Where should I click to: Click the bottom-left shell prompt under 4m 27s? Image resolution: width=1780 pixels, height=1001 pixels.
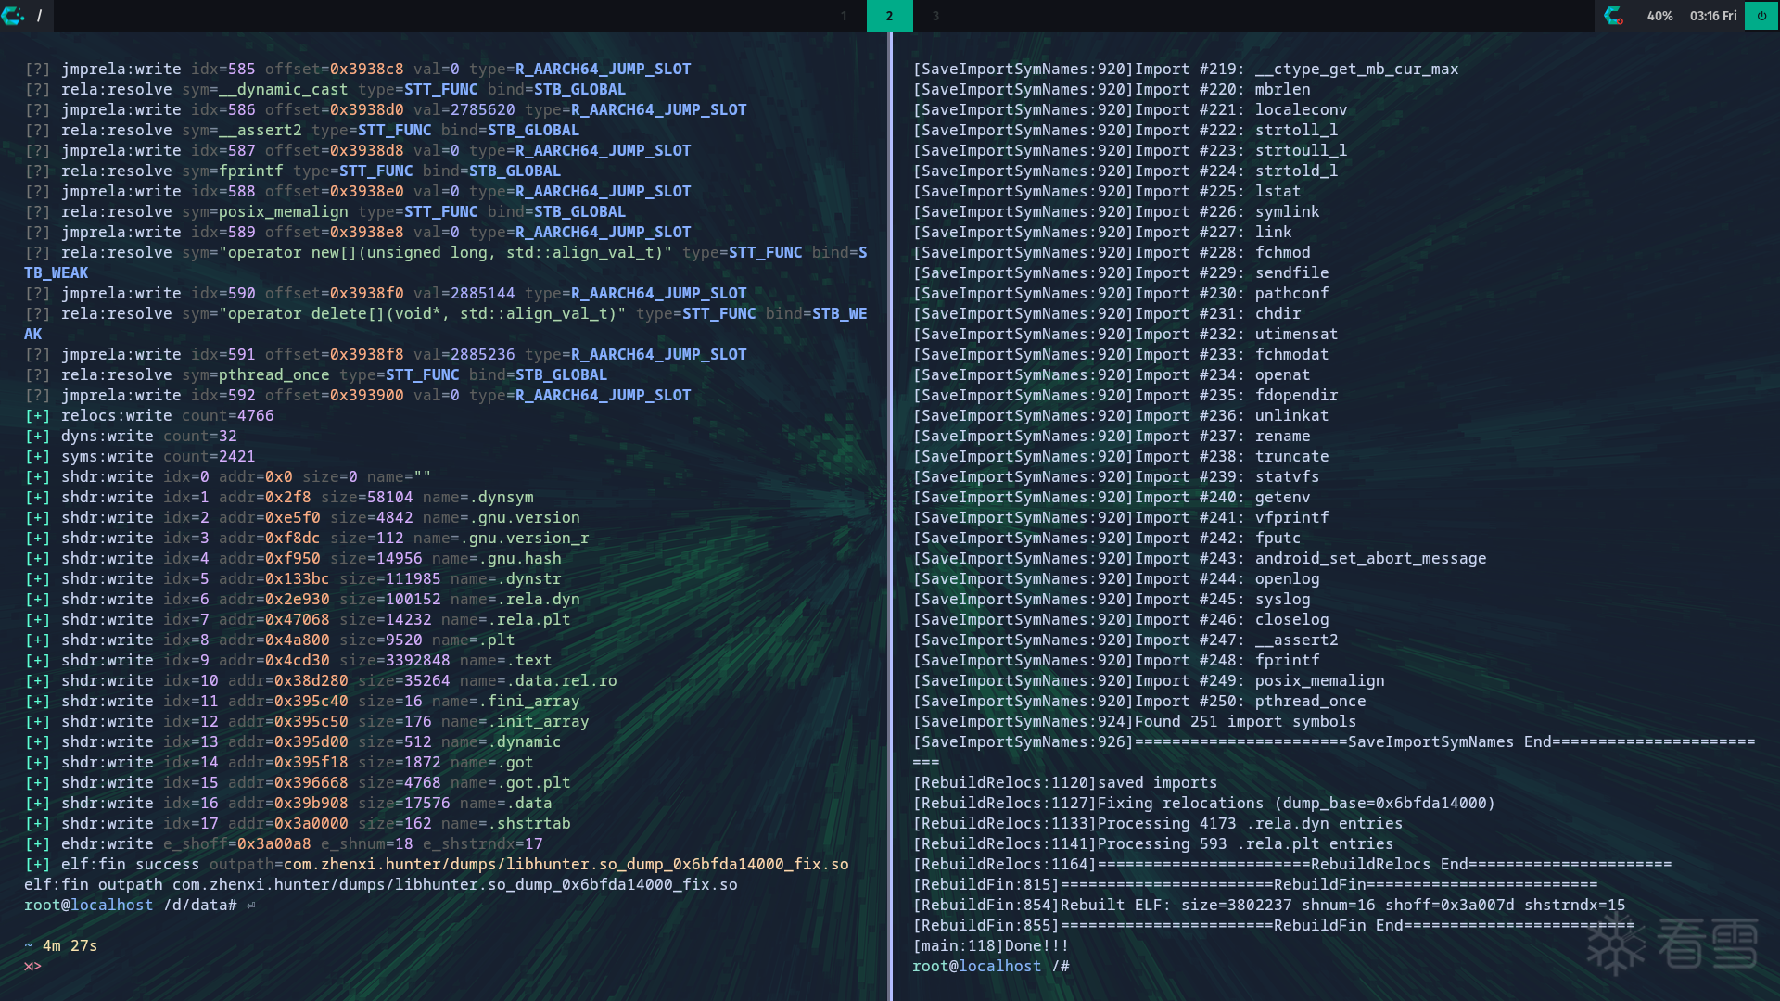point(32,967)
